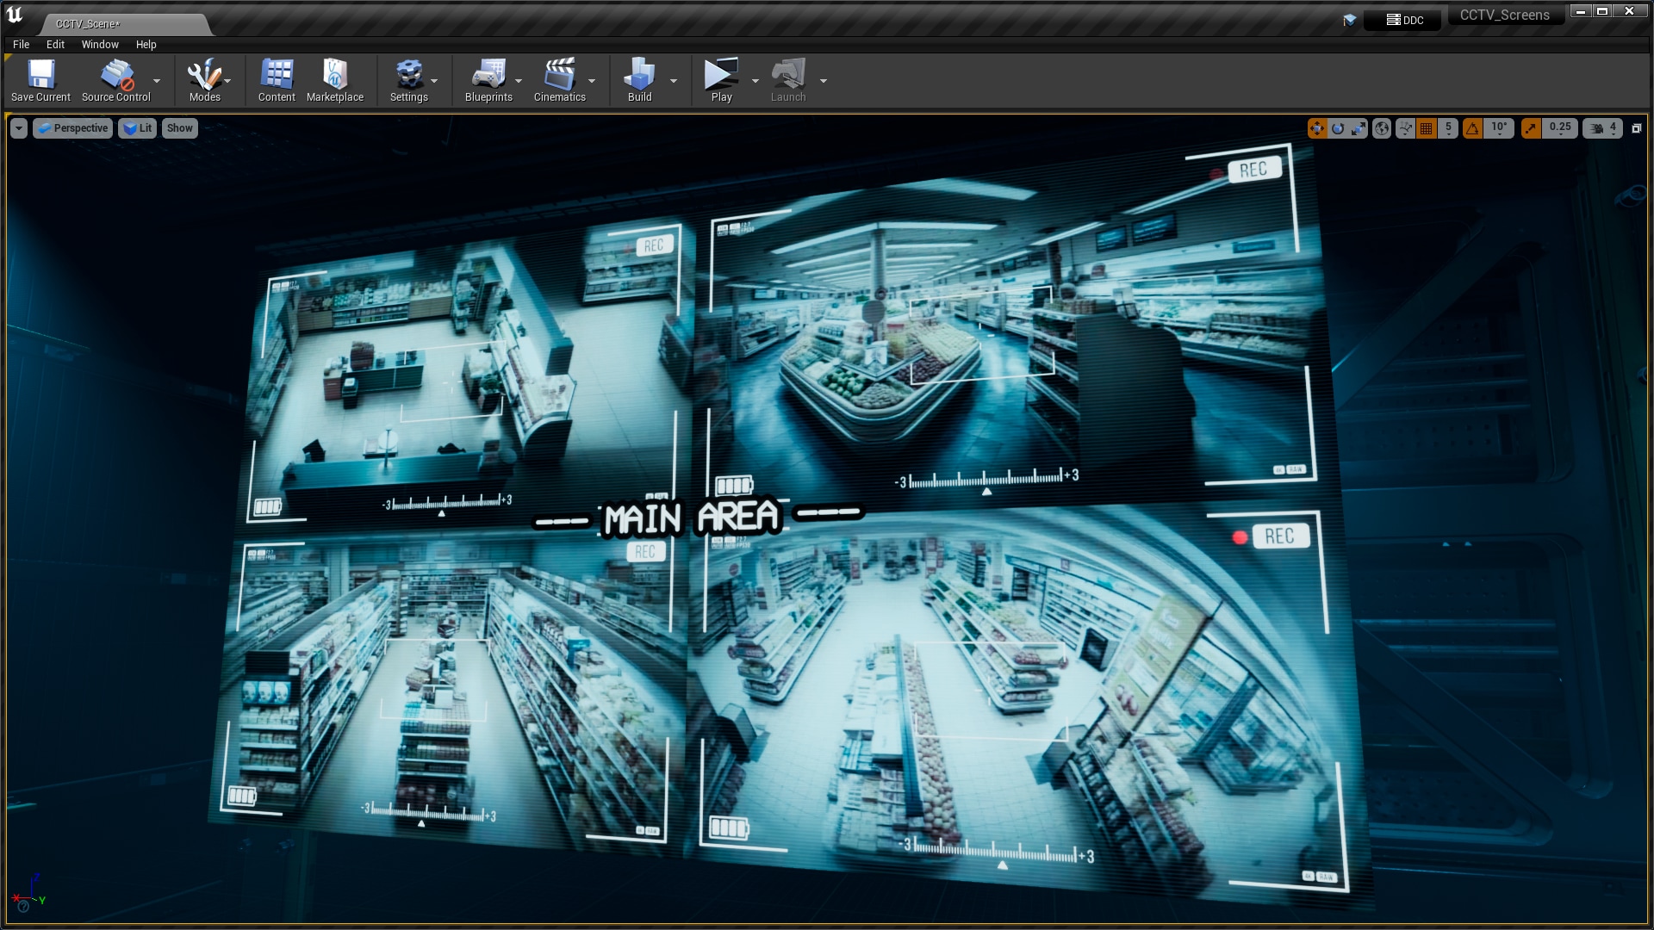Open the Show flags dropdown
The width and height of the screenshot is (1654, 930).
pos(179,128)
